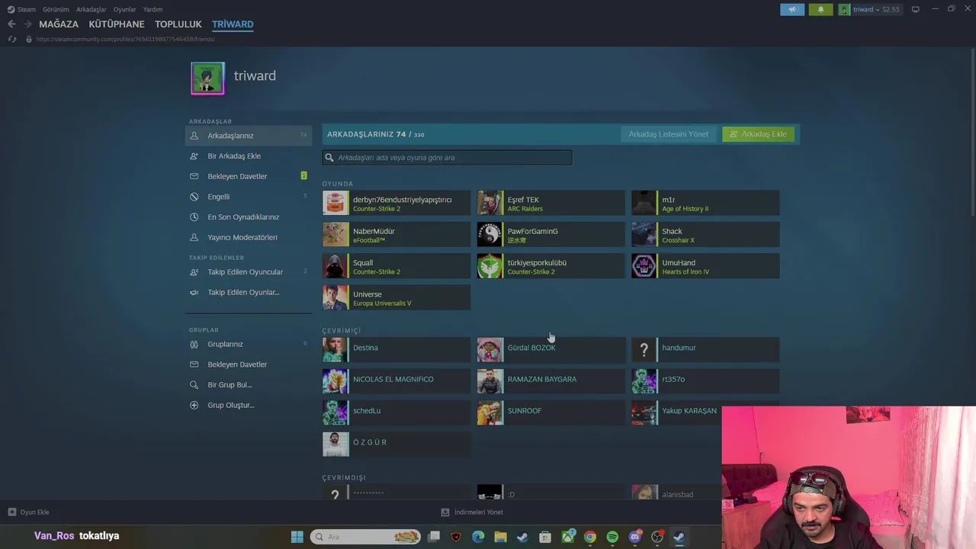Click the green Arkadaş Ekle button
The image size is (976, 549).
pyautogui.click(x=759, y=134)
